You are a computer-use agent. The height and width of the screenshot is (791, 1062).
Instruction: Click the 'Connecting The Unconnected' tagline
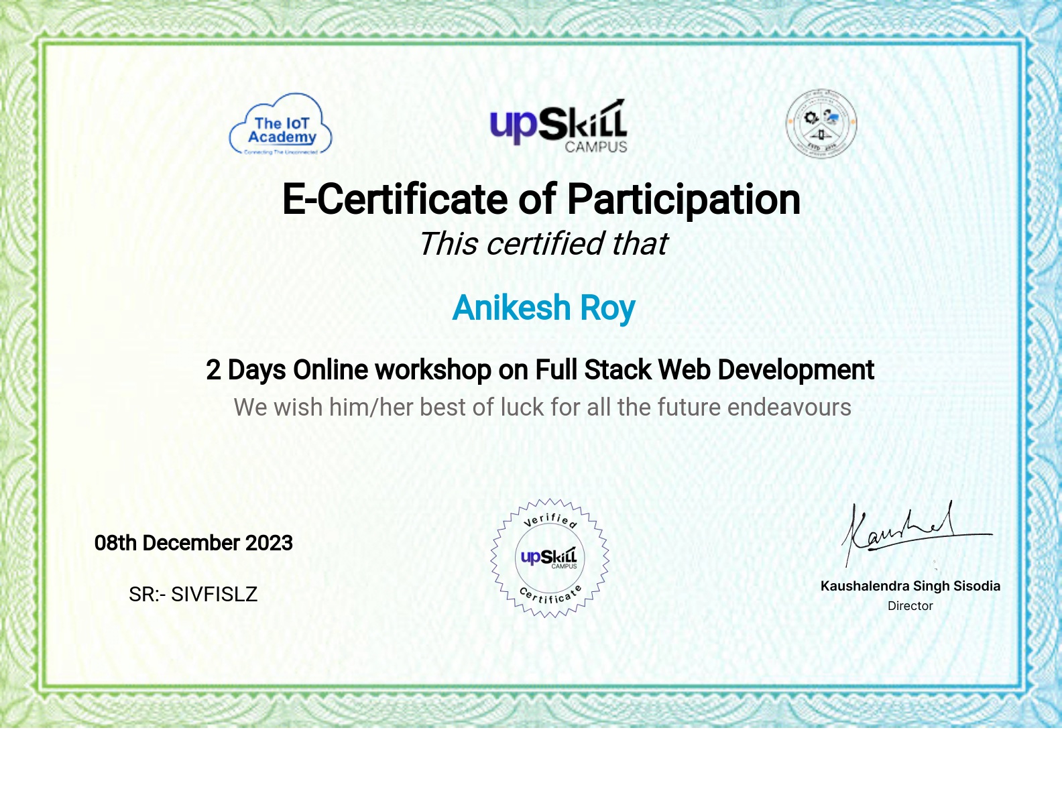pyautogui.click(x=281, y=152)
